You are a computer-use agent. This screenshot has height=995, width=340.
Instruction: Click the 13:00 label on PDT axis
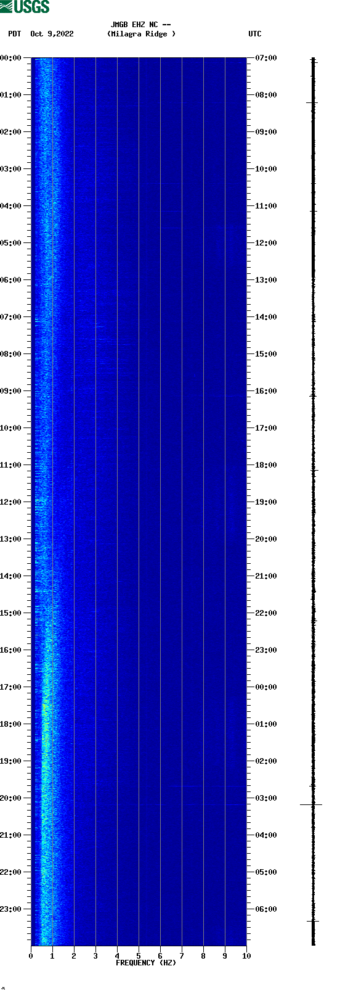(11, 539)
